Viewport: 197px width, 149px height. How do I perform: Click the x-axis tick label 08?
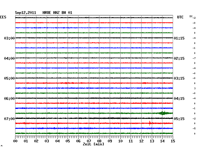[x=99, y=141]
